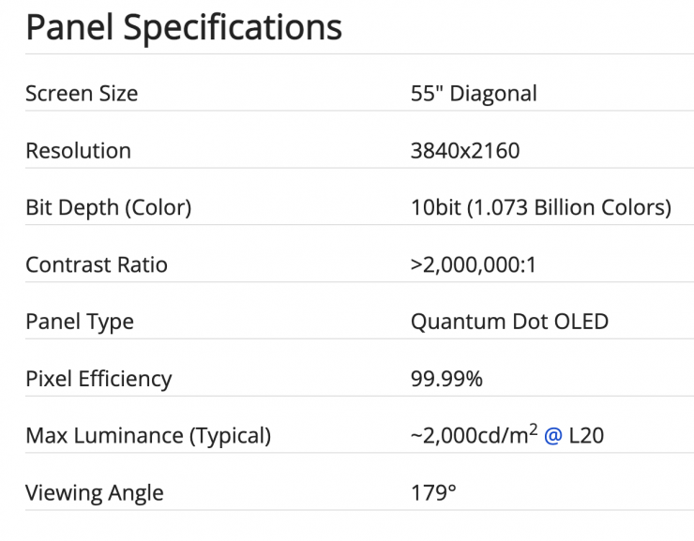
Task: Click the Quantum Dot OLED value
Action: click(509, 323)
